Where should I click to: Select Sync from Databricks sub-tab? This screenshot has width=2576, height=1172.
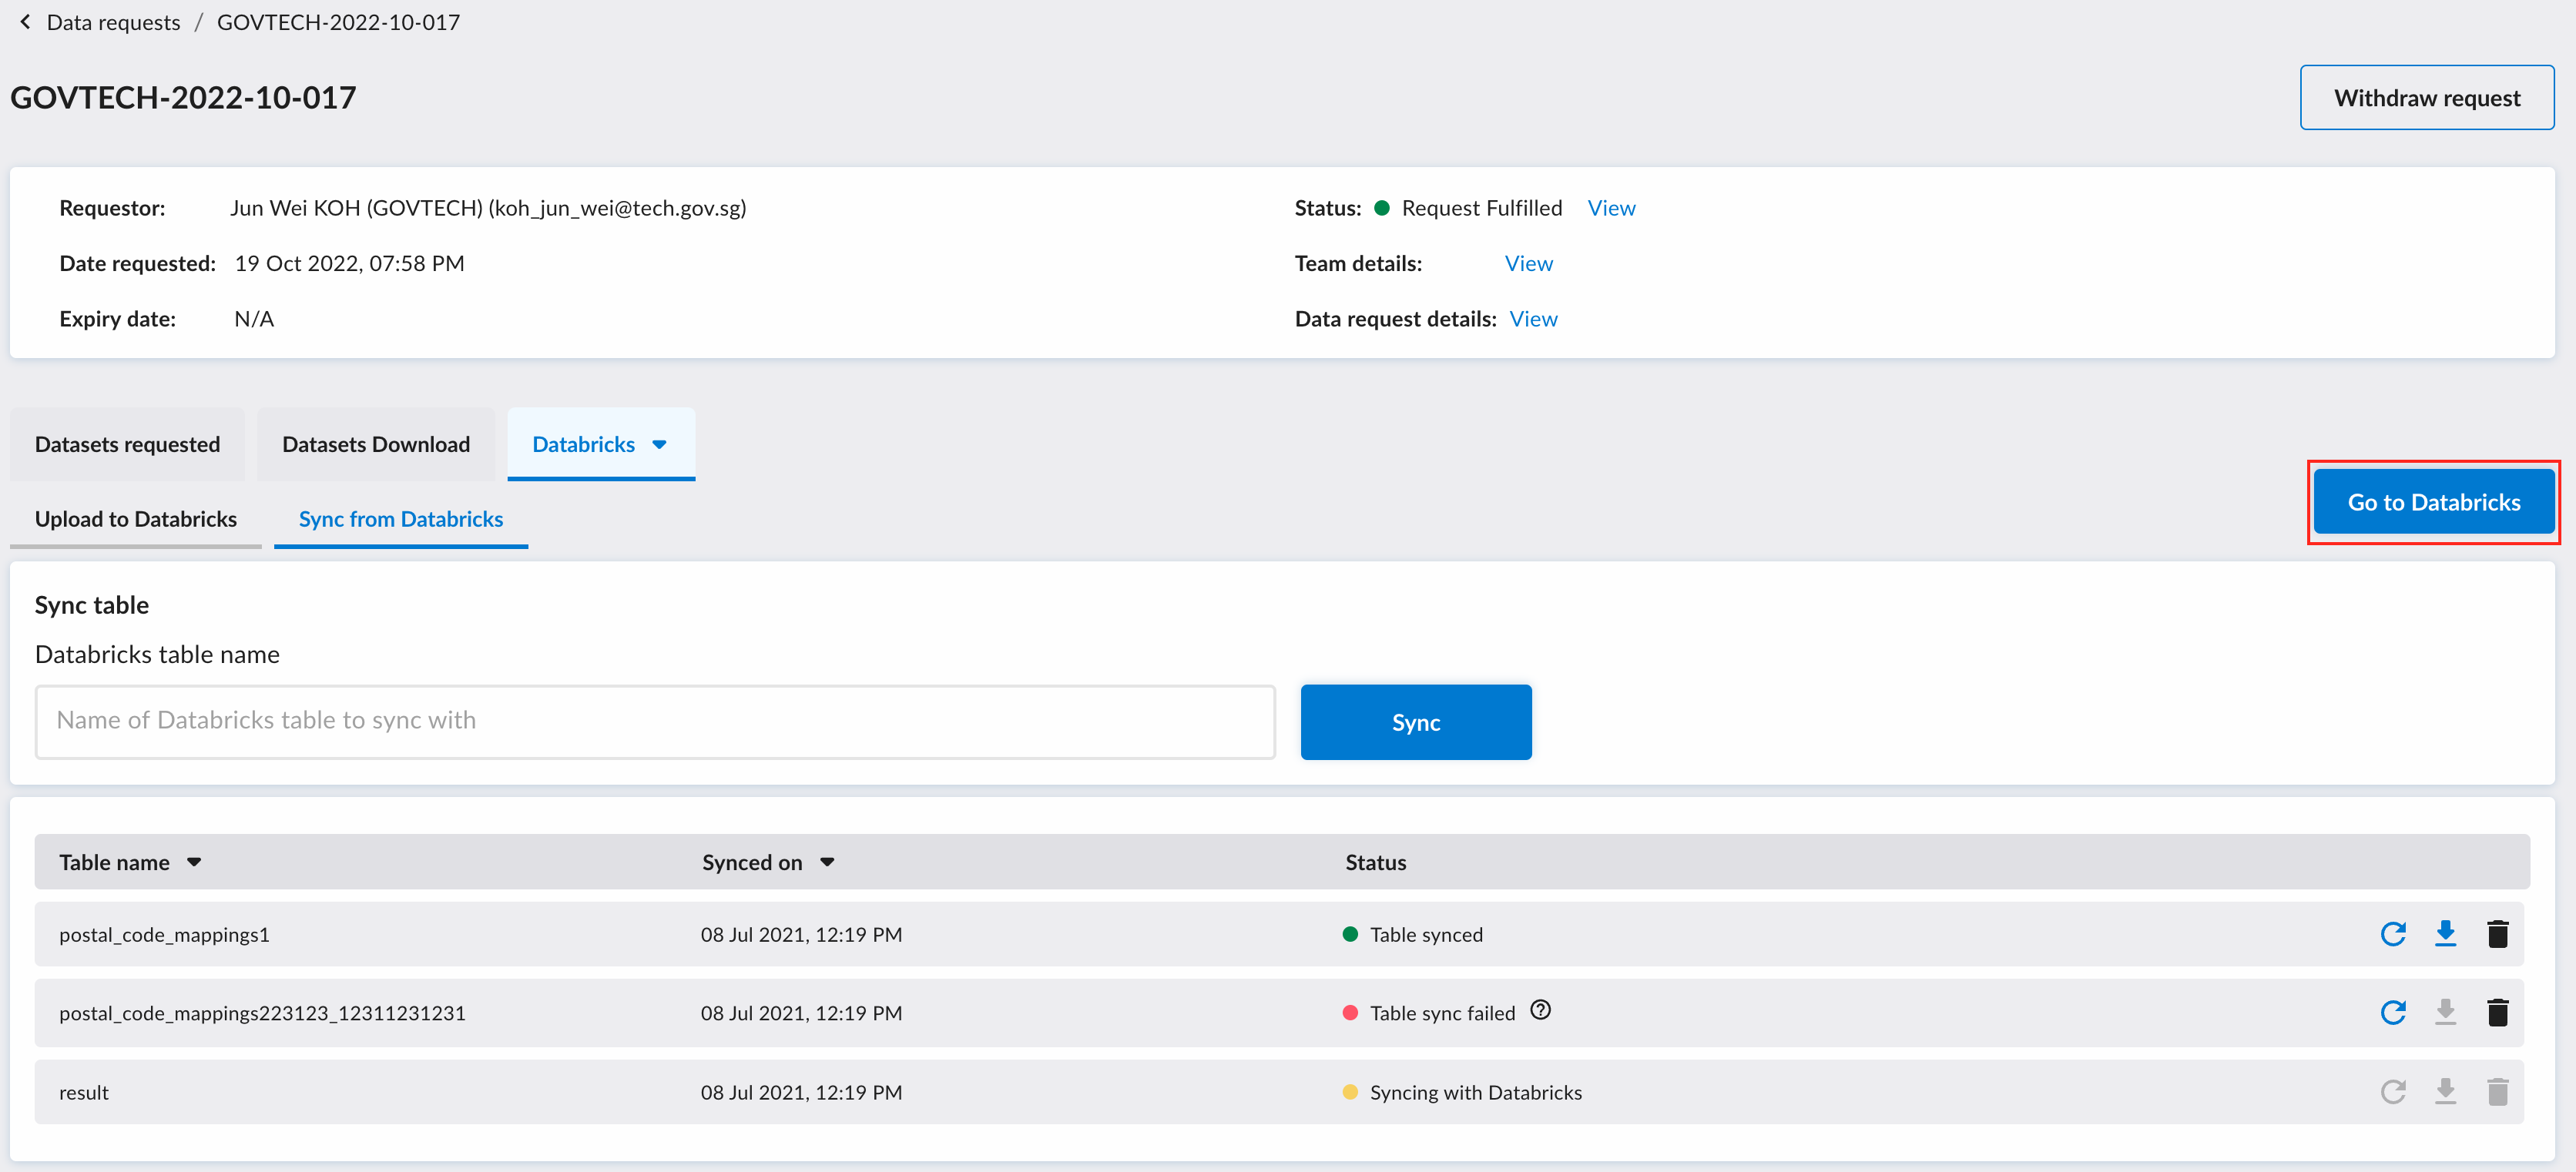click(401, 519)
